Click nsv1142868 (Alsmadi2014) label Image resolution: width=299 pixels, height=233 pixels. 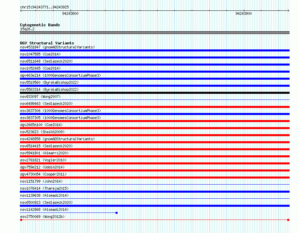44,209
